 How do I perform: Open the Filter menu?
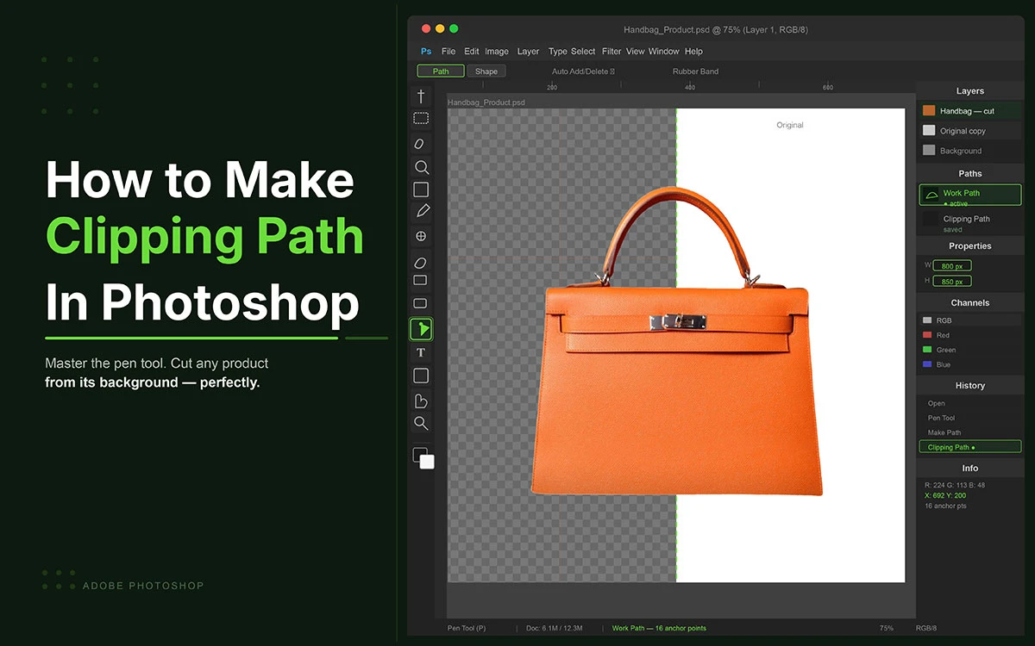click(x=612, y=52)
